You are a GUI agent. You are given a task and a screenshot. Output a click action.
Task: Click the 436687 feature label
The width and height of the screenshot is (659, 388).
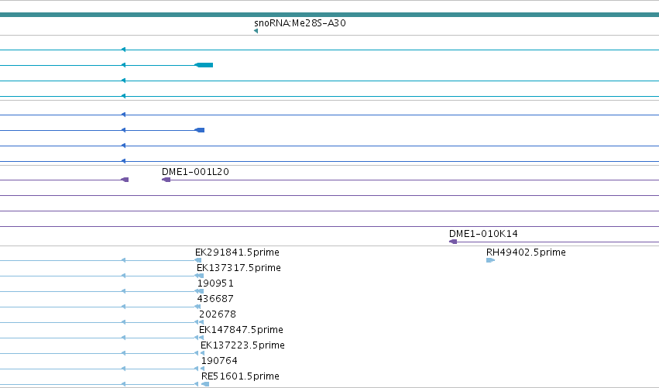215,299
